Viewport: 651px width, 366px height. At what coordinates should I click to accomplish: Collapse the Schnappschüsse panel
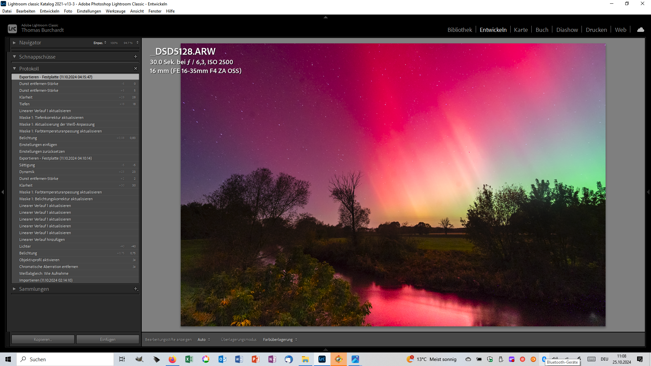(x=14, y=57)
